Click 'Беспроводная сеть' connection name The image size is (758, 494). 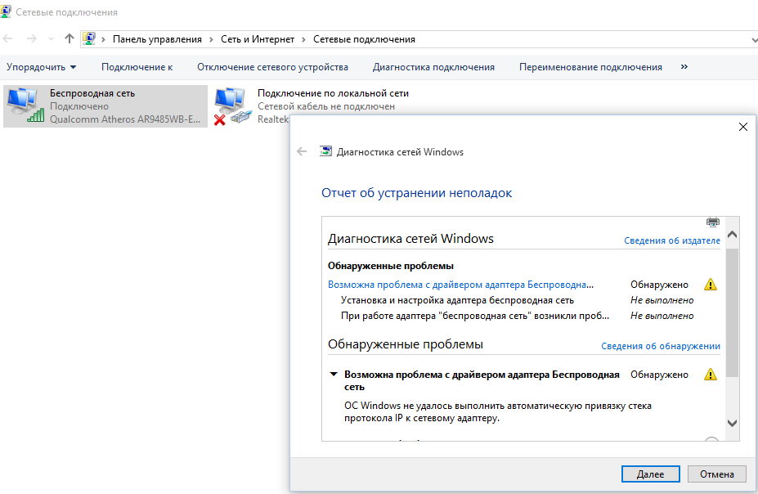tap(92, 93)
